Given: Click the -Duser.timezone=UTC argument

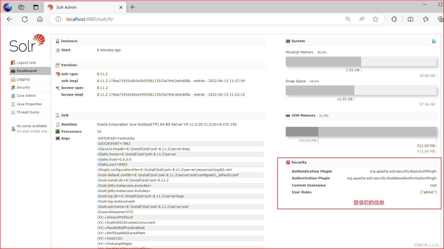Looking at the screenshot, I should pyautogui.click(x=115, y=212).
